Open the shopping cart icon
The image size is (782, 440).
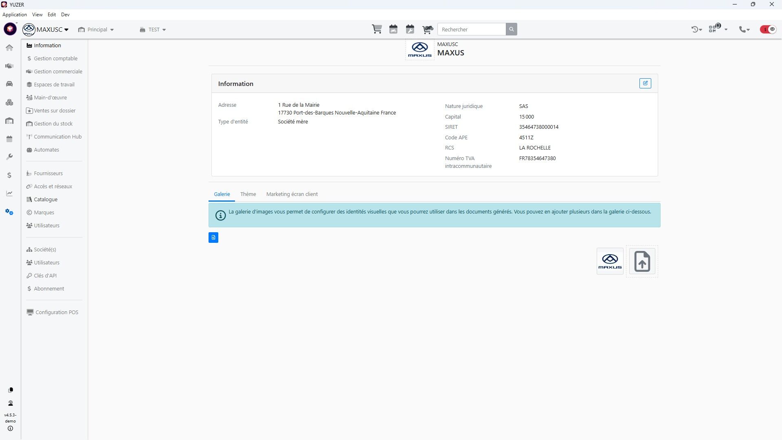pos(377,29)
